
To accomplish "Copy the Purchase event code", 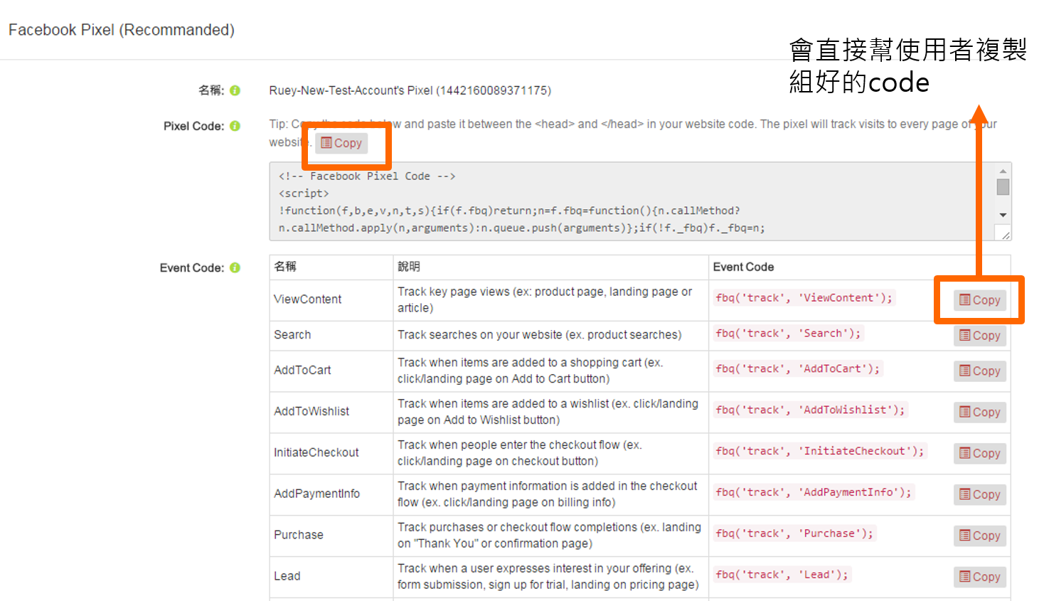I will tap(979, 536).
